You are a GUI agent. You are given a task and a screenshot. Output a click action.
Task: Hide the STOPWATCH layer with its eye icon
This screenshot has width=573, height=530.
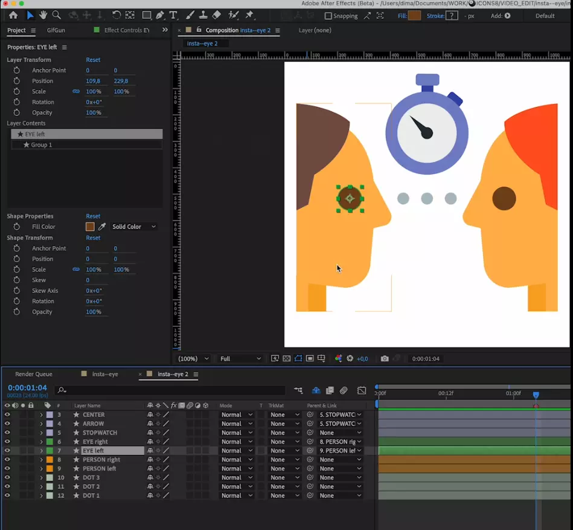pyautogui.click(x=7, y=433)
